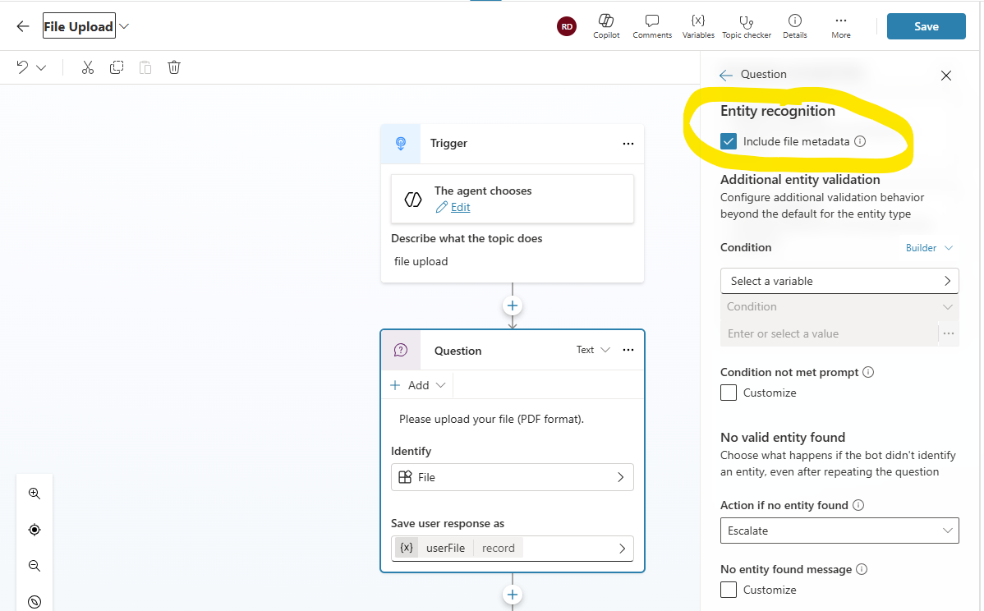Click the cut scissors icon
Viewport: 984px width, 611px height.
88,67
